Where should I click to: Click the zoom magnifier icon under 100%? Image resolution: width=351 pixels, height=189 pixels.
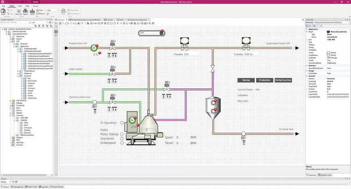point(48,14)
